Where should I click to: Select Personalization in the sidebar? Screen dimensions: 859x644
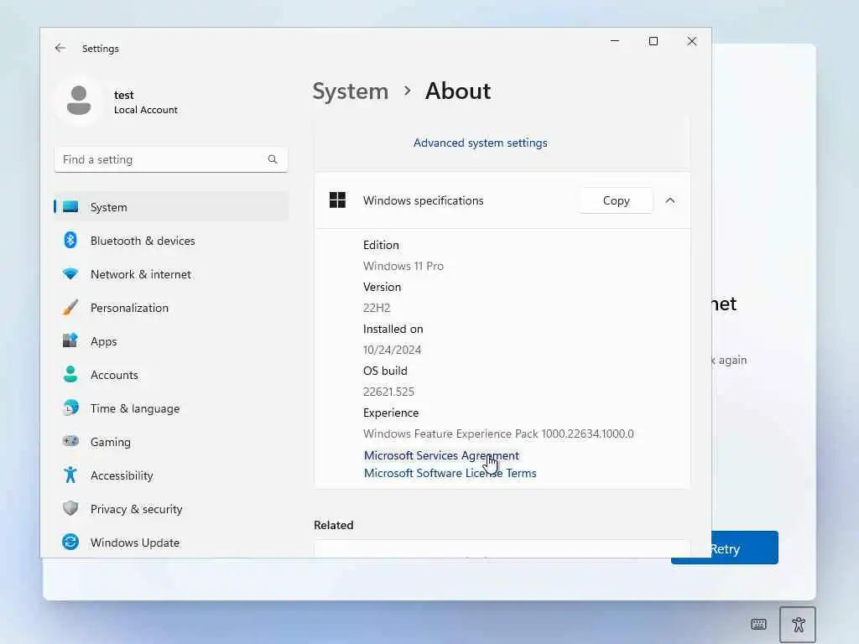click(171, 307)
